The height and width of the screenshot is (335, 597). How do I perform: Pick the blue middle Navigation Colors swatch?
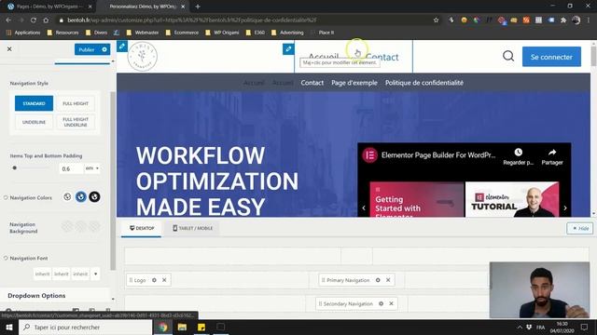click(x=81, y=196)
